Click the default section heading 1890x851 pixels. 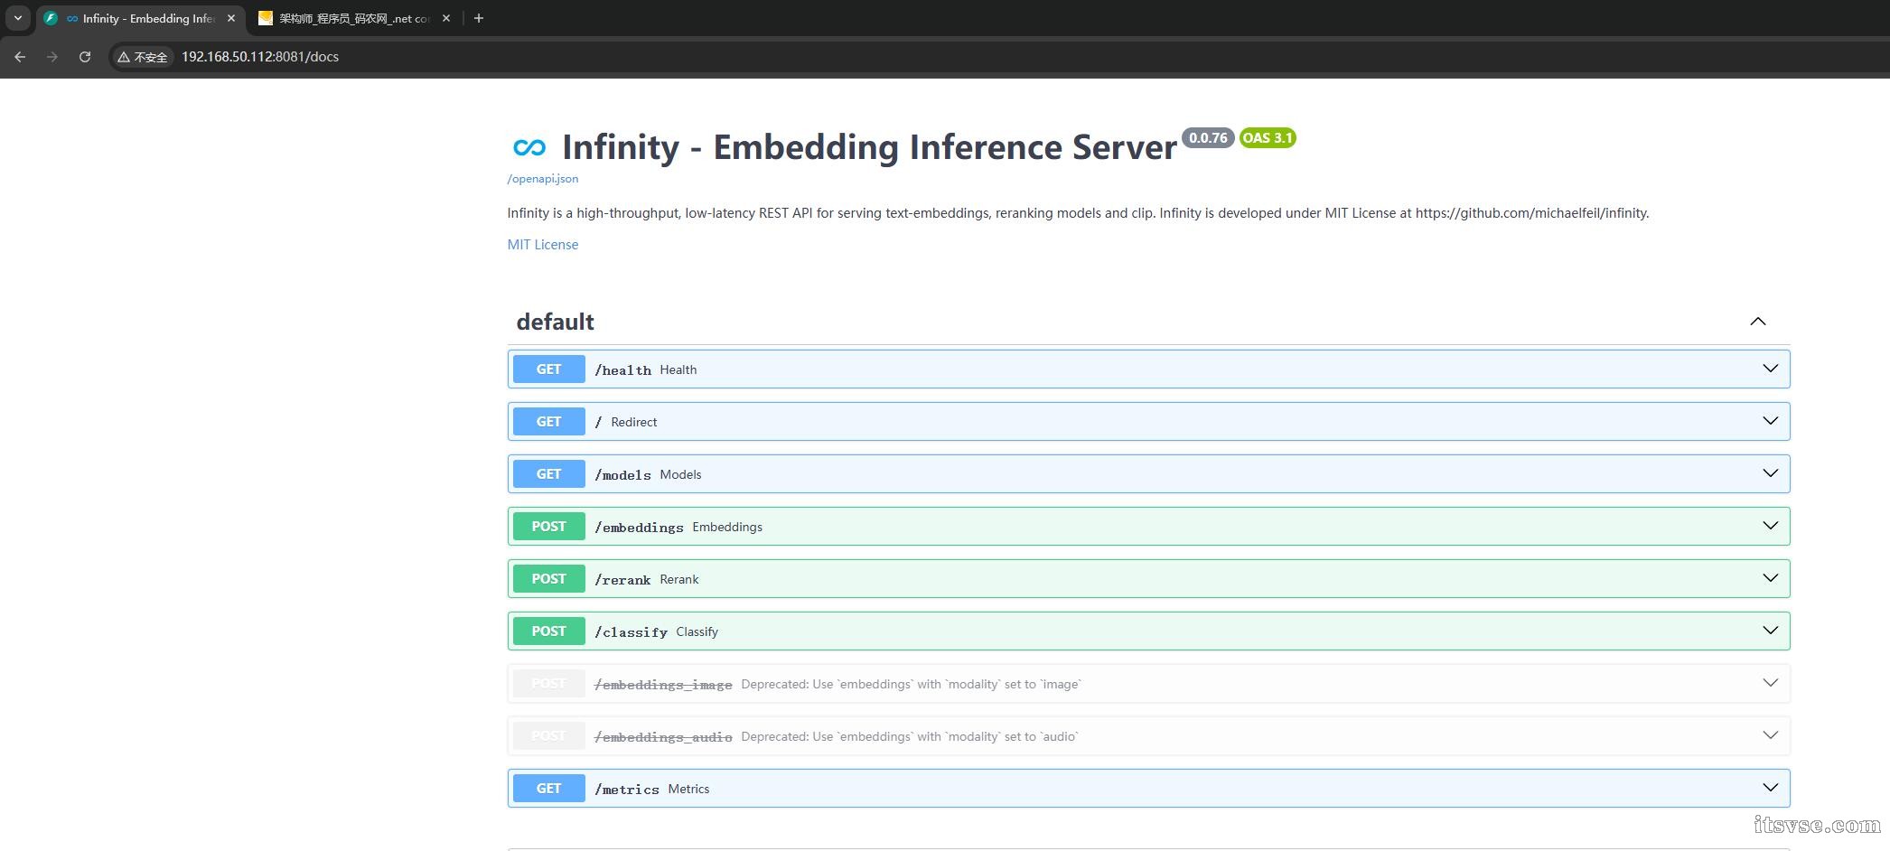click(x=556, y=322)
